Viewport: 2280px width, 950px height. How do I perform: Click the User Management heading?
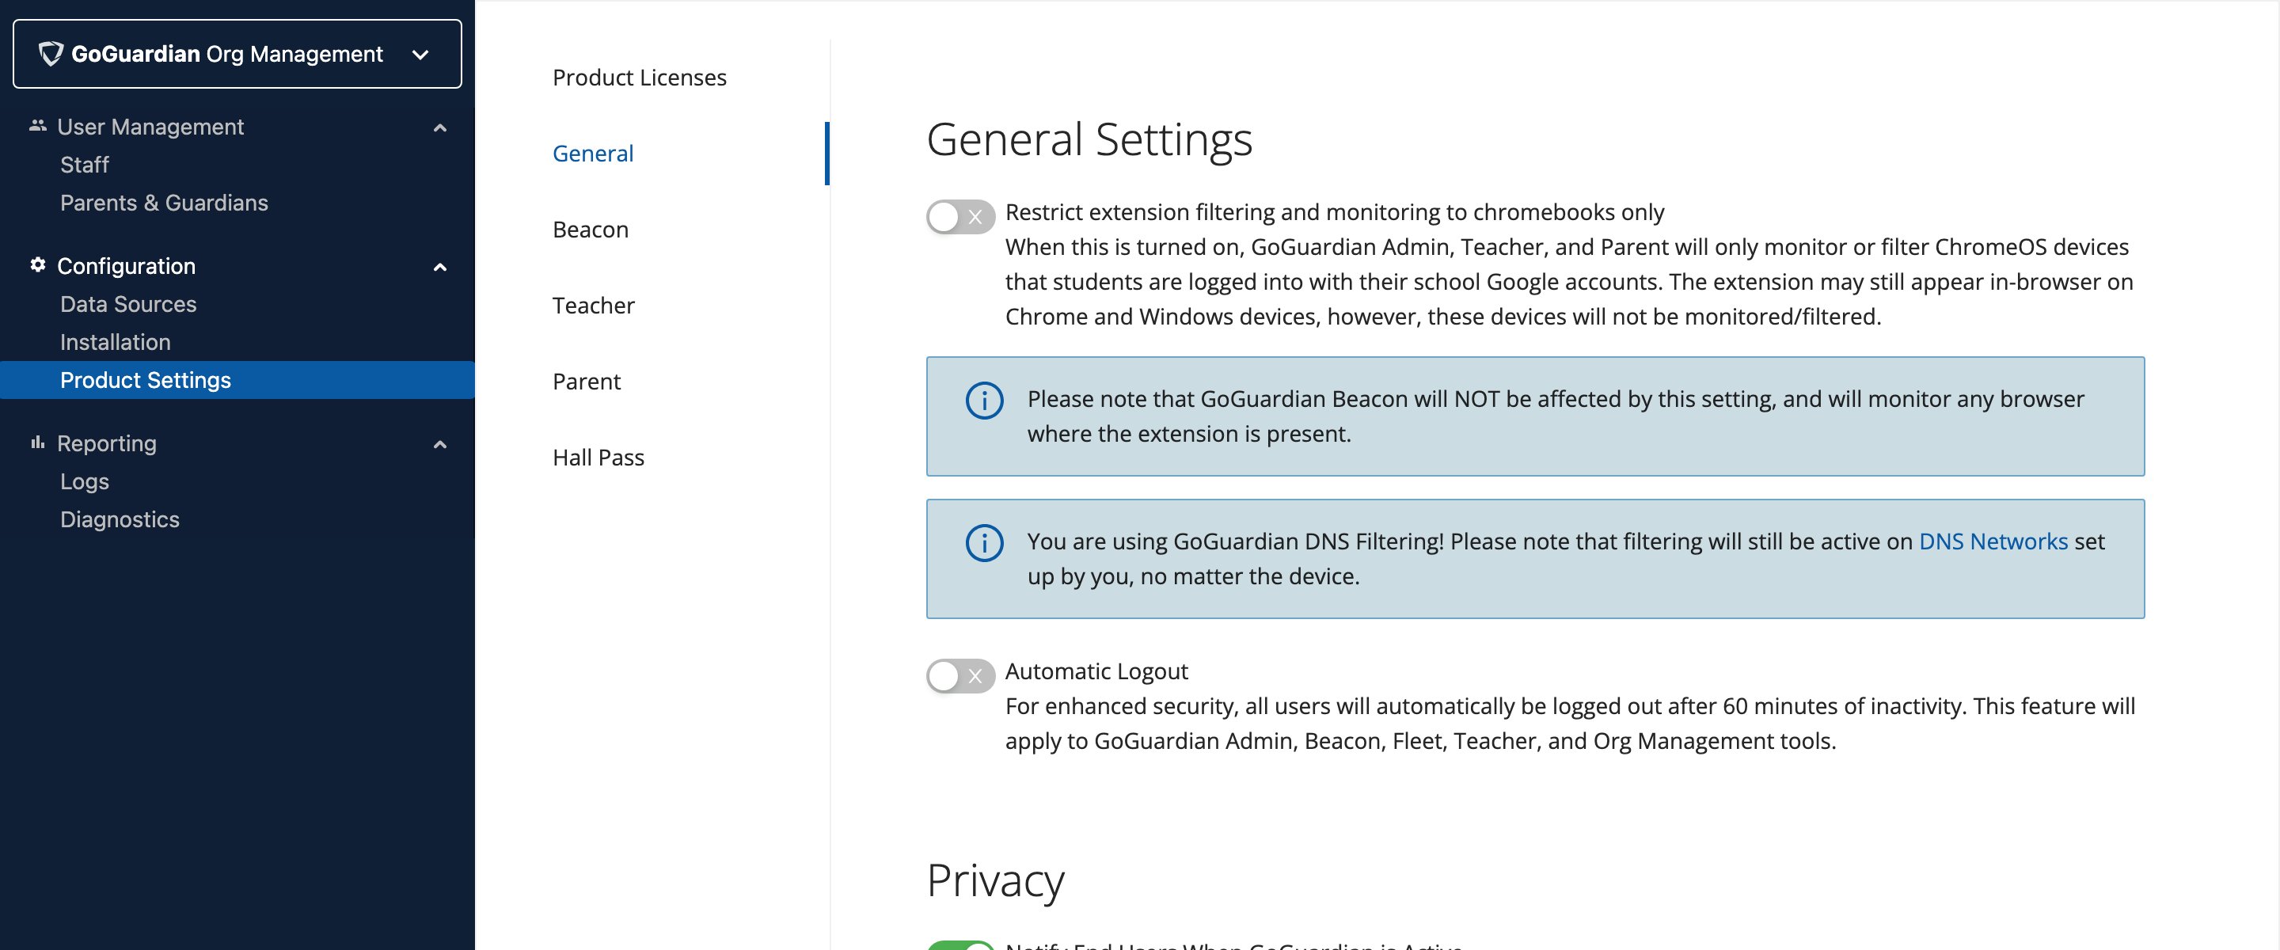[x=150, y=127]
